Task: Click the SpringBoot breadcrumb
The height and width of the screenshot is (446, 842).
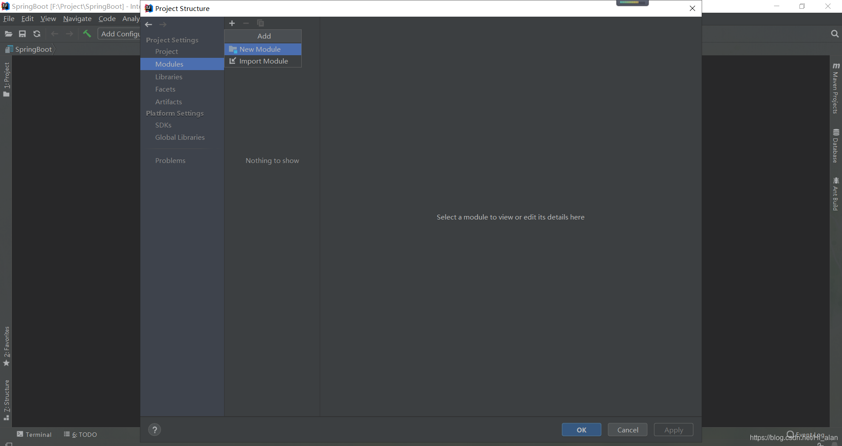Action: [29, 49]
